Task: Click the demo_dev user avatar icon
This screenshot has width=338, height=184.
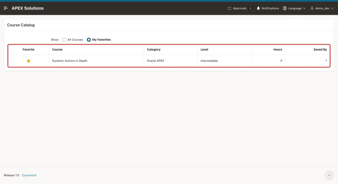Action: [x=312, y=8]
